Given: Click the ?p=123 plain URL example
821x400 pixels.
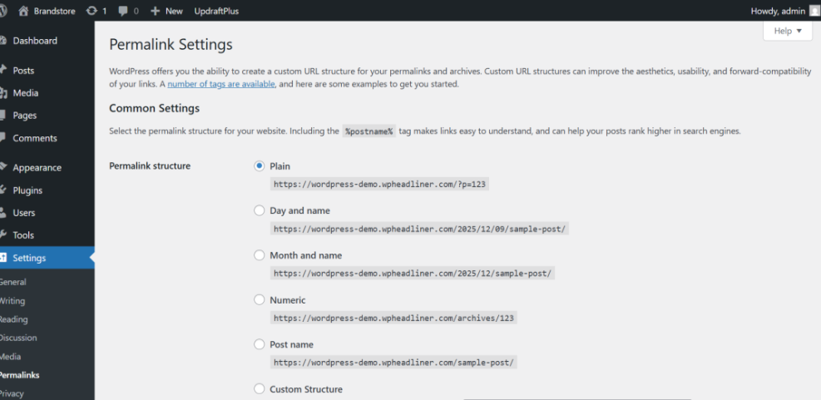Looking at the screenshot, I should coord(379,185).
